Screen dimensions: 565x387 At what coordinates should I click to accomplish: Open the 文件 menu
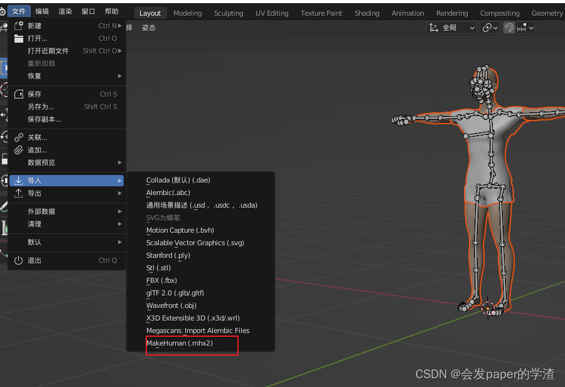point(19,11)
